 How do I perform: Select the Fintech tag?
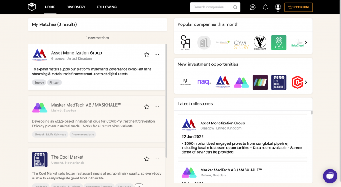click(54, 83)
